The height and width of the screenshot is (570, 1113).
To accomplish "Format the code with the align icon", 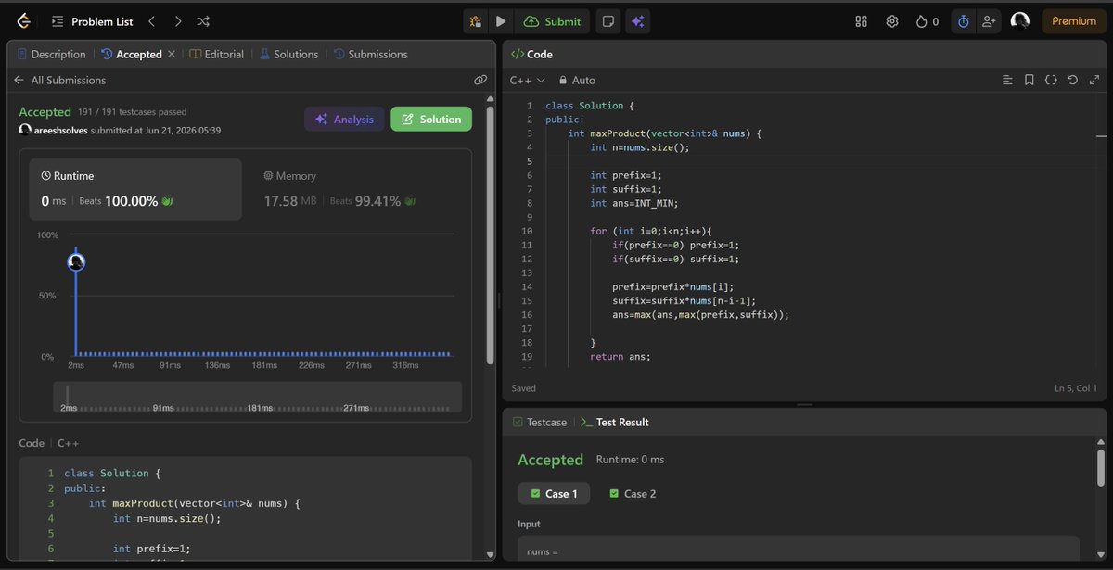I will click(x=1008, y=80).
